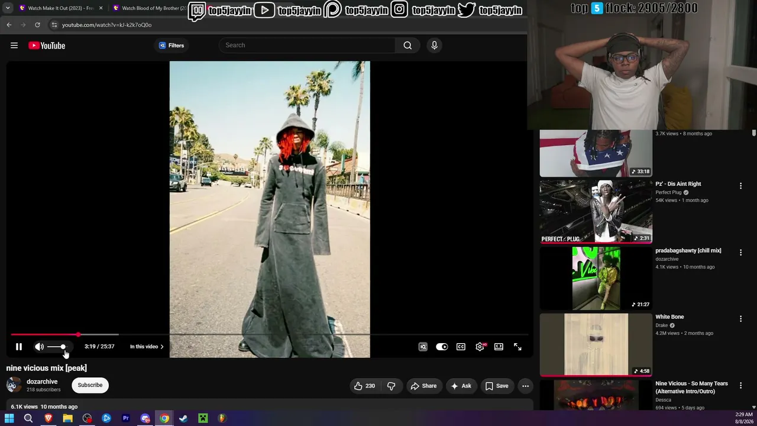Go back in the browser
This screenshot has width=757, height=426.
click(x=9, y=25)
